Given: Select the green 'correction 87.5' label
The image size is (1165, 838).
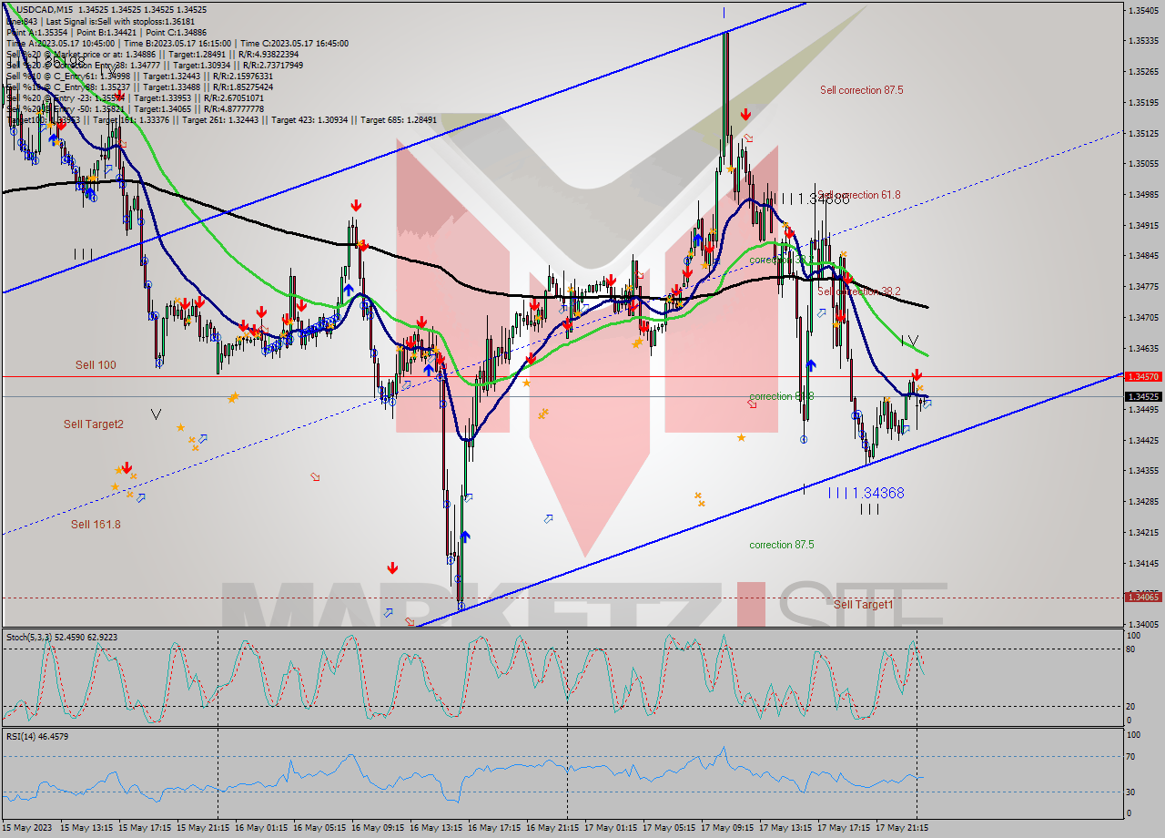Looking at the screenshot, I should click(782, 545).
